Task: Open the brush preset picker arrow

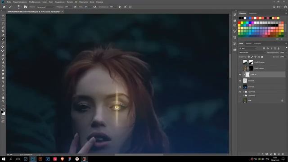Action: point(21,7)
